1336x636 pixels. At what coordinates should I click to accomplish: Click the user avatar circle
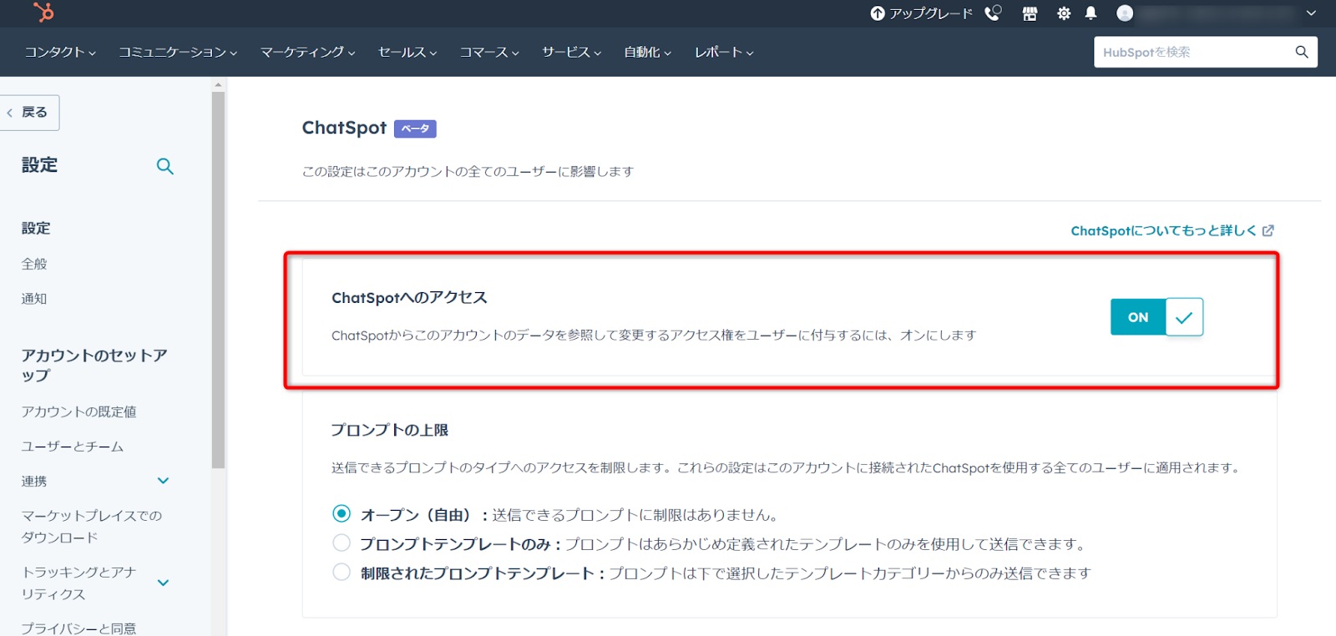pyautogui.click(x=1125, y=13)
